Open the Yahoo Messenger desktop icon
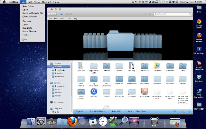Image resolution: width=206 pixels, height=129 pixels. [x=199, y=62]
